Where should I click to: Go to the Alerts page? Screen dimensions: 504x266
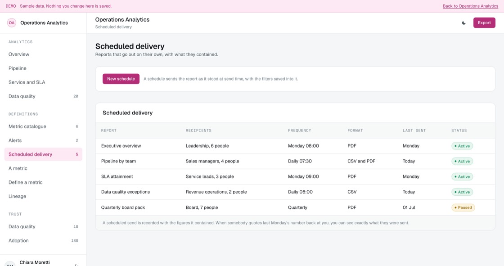pos(43,140)
